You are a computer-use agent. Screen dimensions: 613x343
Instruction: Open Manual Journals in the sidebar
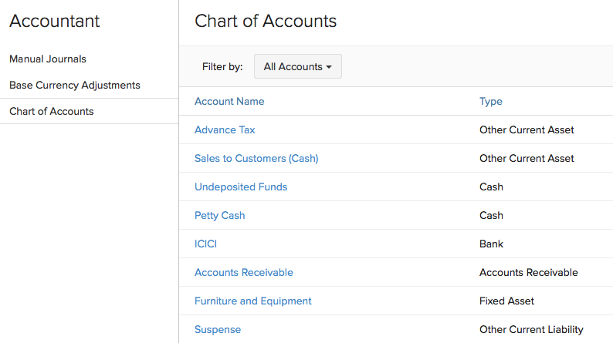(x=48, y=59)
